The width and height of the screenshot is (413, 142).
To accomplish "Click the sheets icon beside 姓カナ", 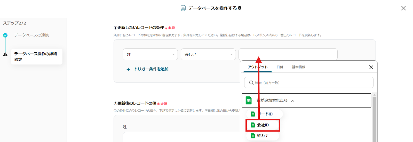I will pos(253,136).
